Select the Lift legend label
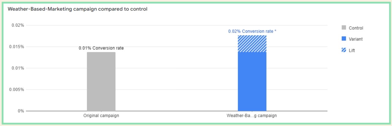Image resolution: width=392 pixels, height=126 pixels. [x=352, y=50]
